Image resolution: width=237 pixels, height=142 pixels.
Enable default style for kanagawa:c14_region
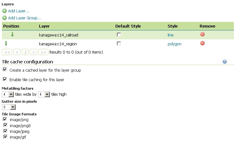119,43
